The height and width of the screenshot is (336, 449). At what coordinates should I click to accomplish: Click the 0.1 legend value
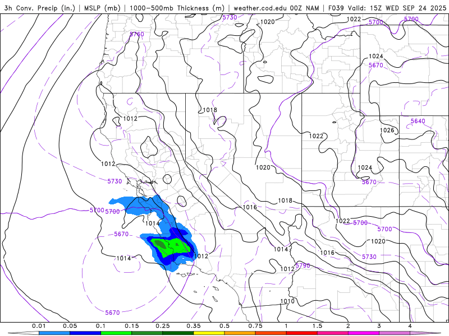click(x=100, y=326)
